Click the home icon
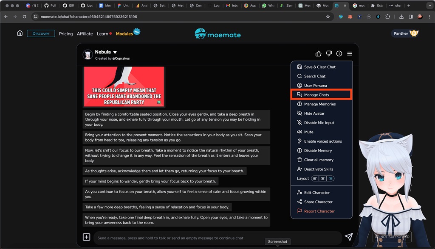 click(20, 33)
